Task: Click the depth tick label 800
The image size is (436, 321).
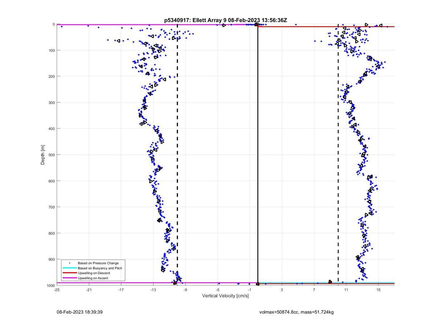Action: point(51,233)
